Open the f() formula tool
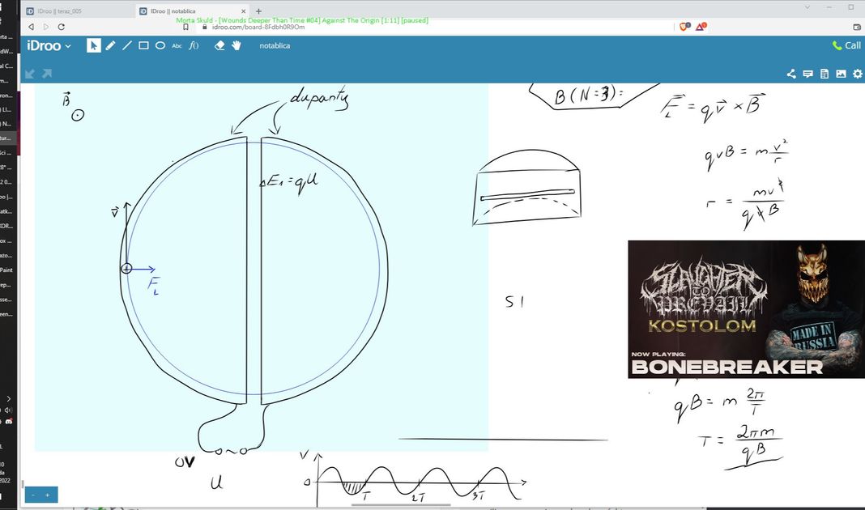This screenshot has height=510, width=865. [x=194, y=45]
